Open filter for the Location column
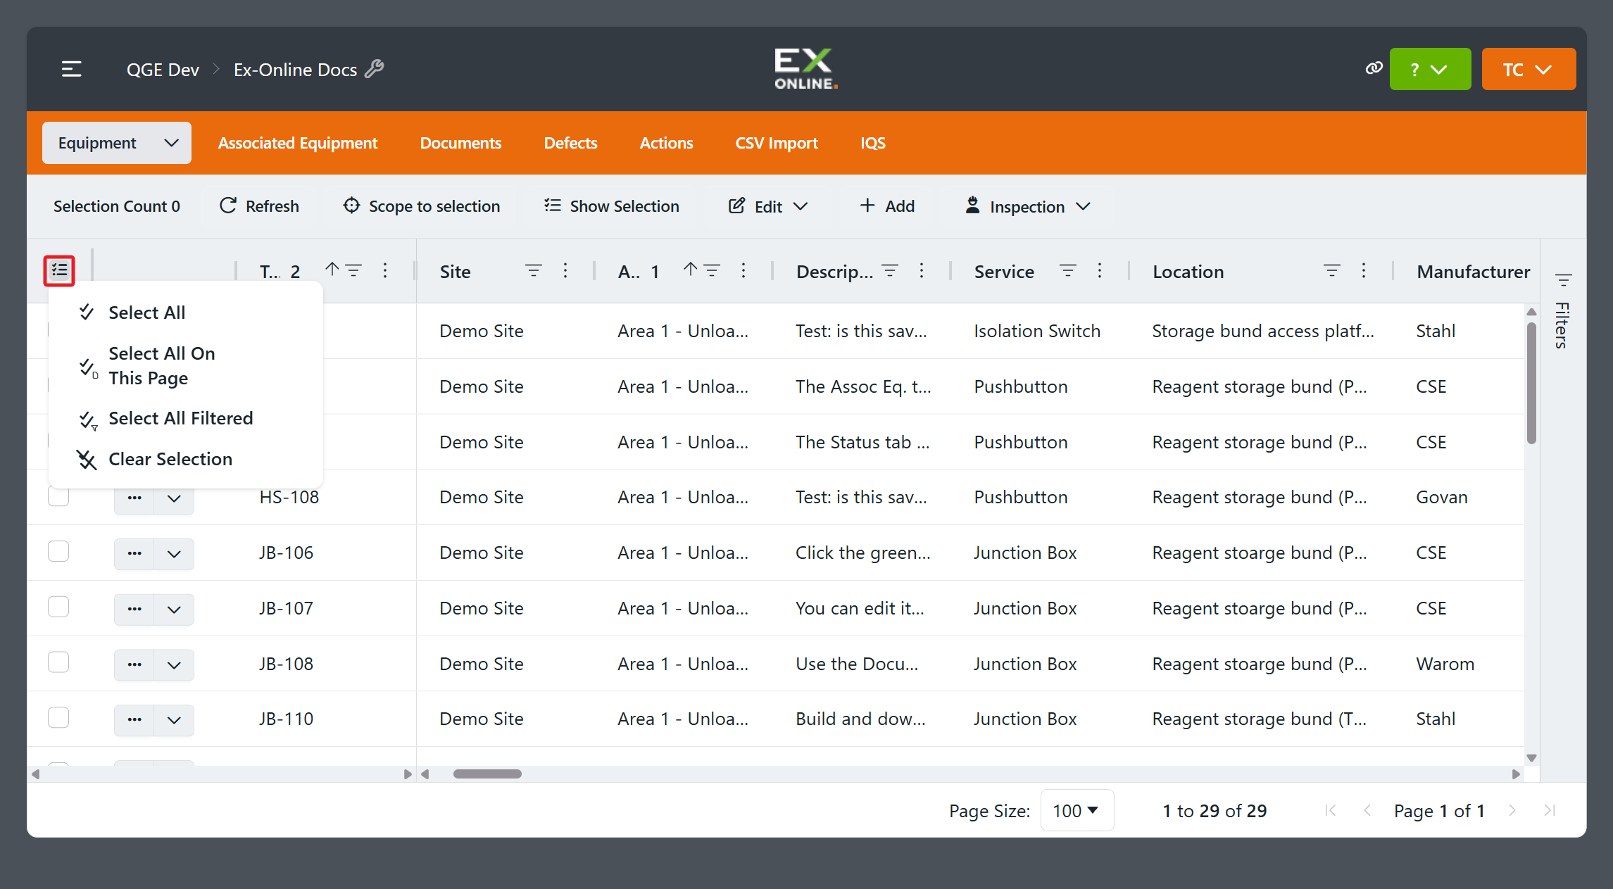 (x=1332, y=271)
